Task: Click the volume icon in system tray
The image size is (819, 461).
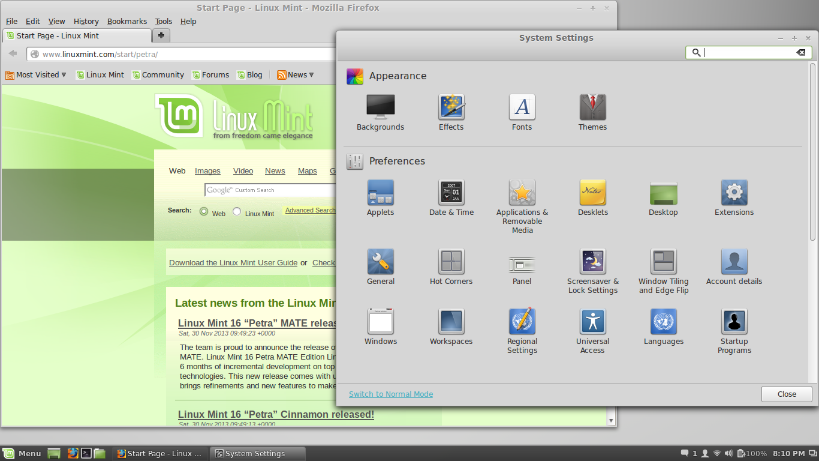Action: click(x=729, y=453)
